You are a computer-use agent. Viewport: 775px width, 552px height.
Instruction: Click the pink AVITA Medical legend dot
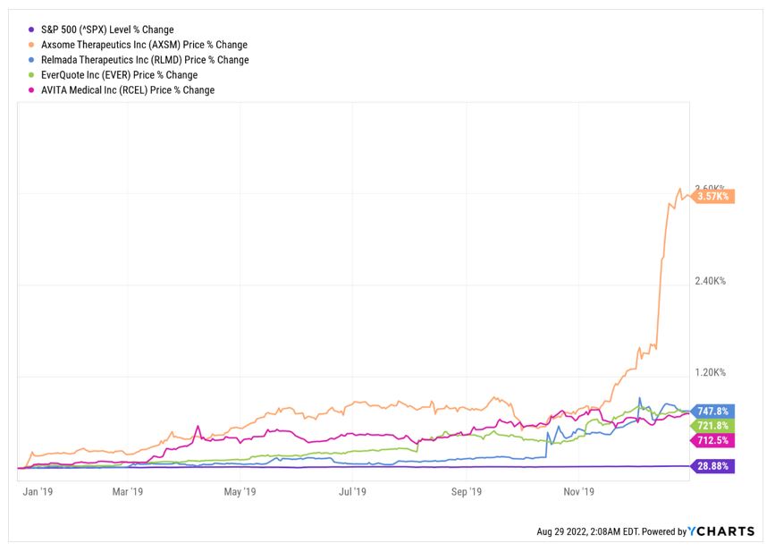pyautogui.click(x=32, y=90)
